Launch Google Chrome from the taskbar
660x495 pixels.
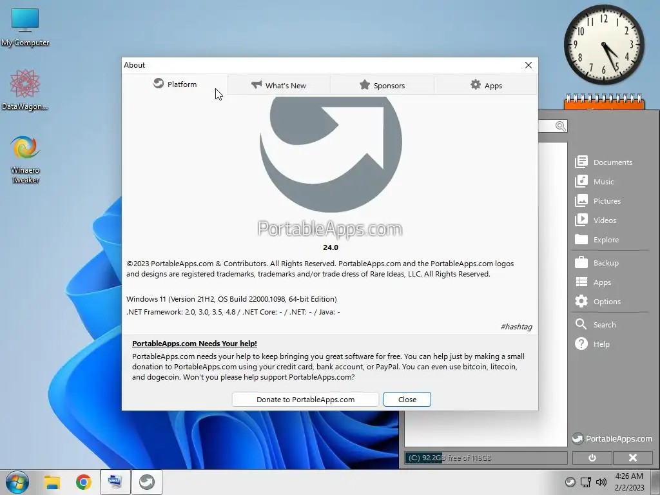pyautogui.click(x=84, y=482)
